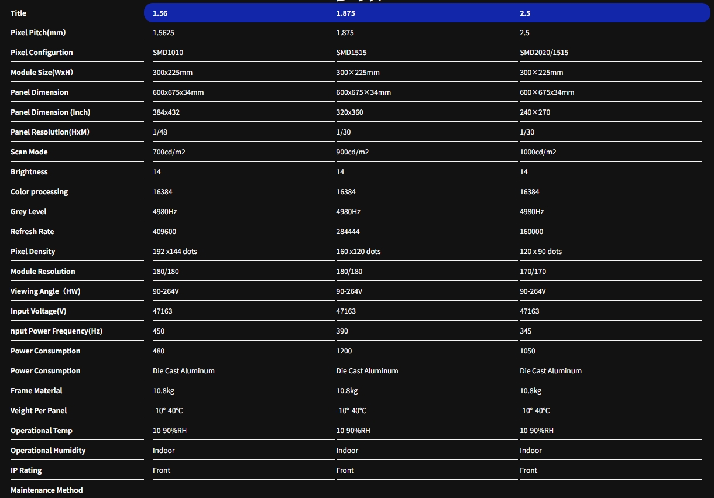Select the 192 x144 dots cell
The height and width of the screenshot is (498, 714).
coord(175,252)
